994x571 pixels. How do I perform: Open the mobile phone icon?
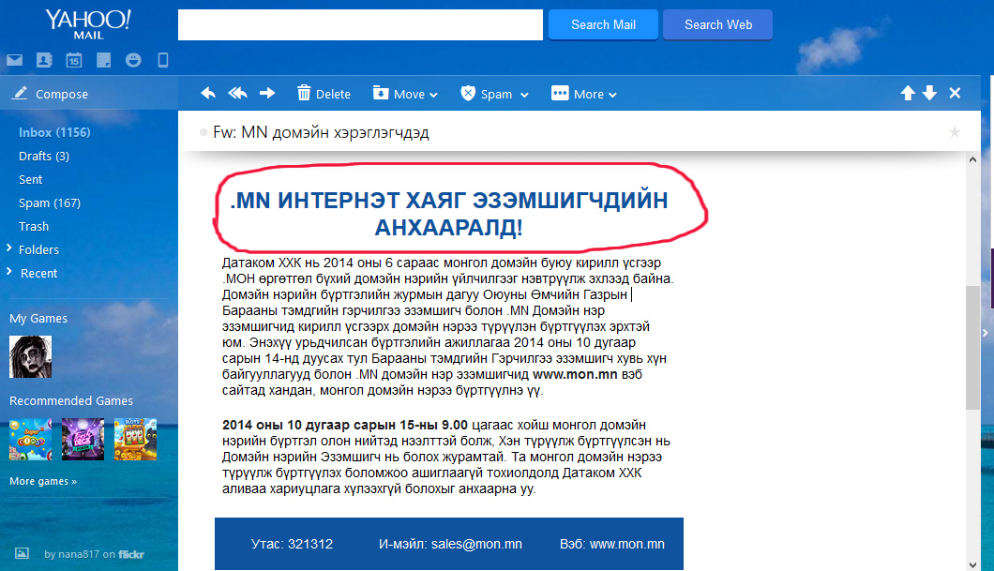163,60
